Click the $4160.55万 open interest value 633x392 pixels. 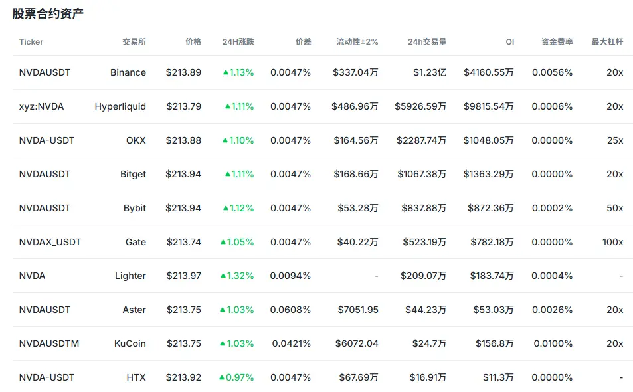click(489, 72)
